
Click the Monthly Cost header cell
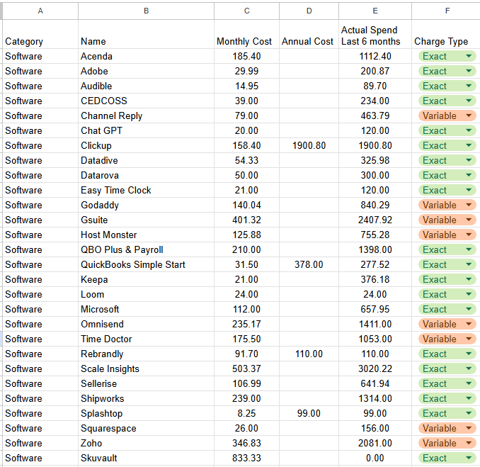(247, 34)
